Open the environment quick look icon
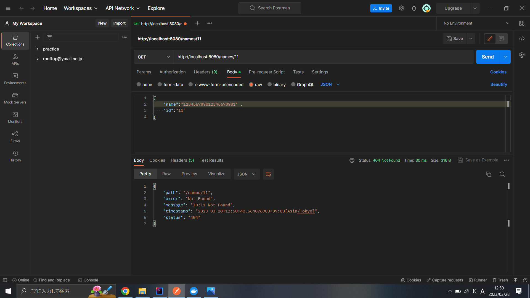Image resolution: width=530 pixels, height=298 pixels. pyautogui.click(x=521, y=23)
